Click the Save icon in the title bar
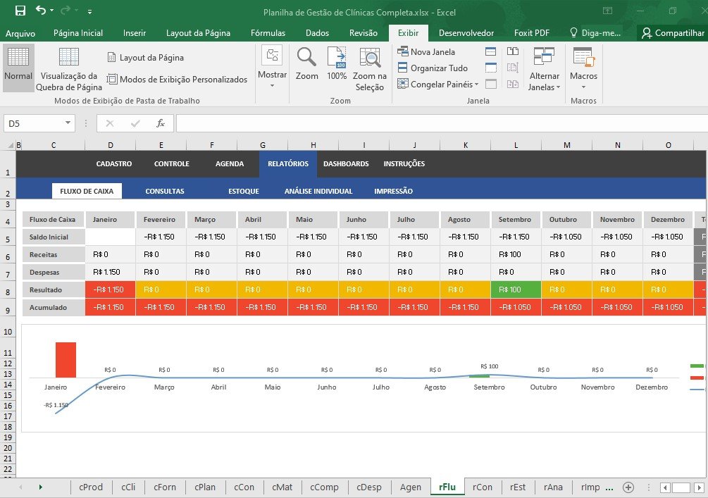Screen dimensions: 708x498 (x=20, y=11)
